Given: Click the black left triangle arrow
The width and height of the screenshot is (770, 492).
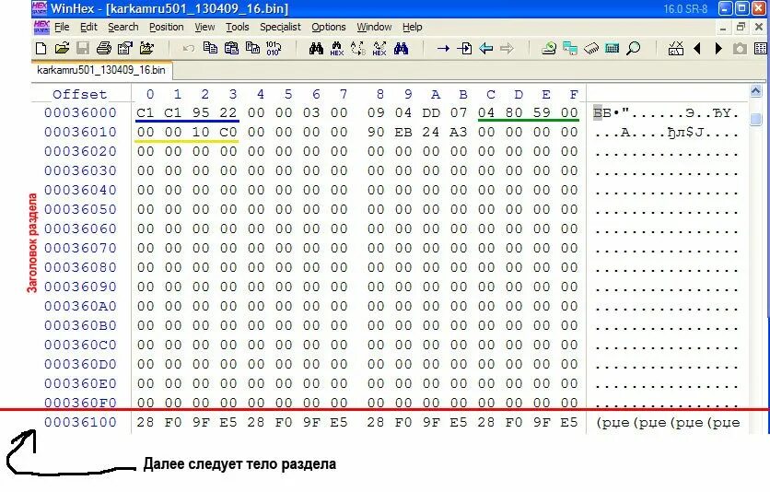Looking at the screenshot, I should click(697, 48).
